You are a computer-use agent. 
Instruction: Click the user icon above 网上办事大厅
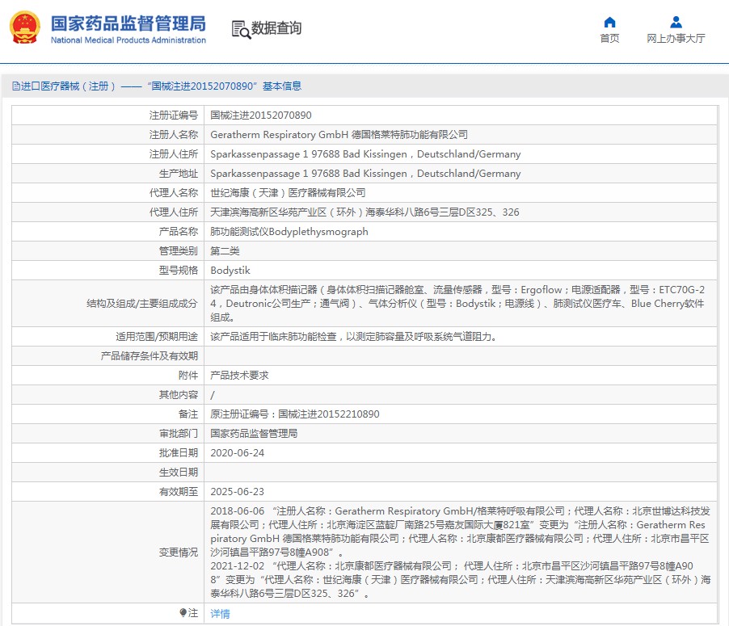tap(676, 23)
